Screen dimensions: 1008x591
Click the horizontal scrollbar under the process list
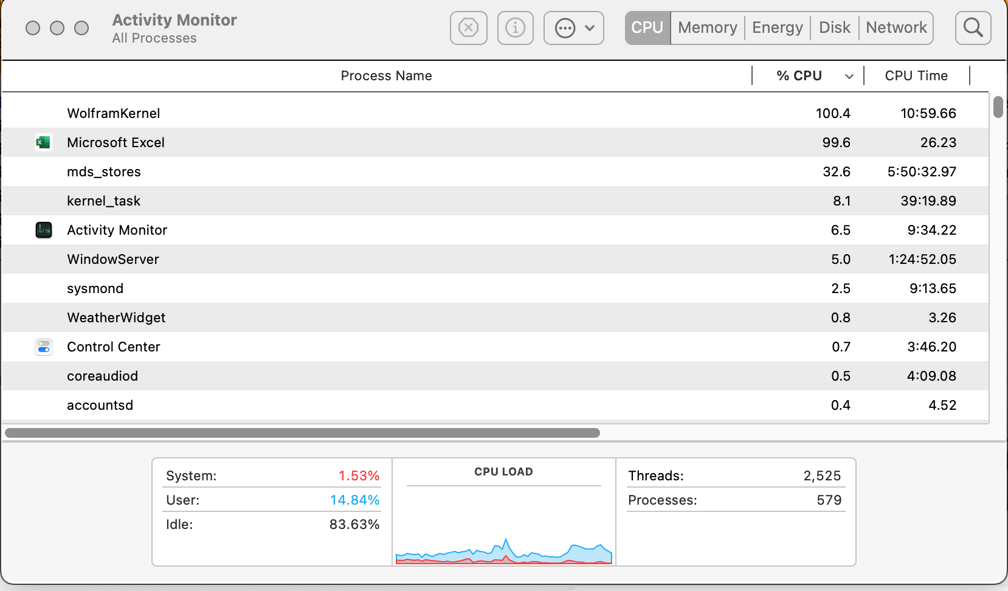coord(302,433)
